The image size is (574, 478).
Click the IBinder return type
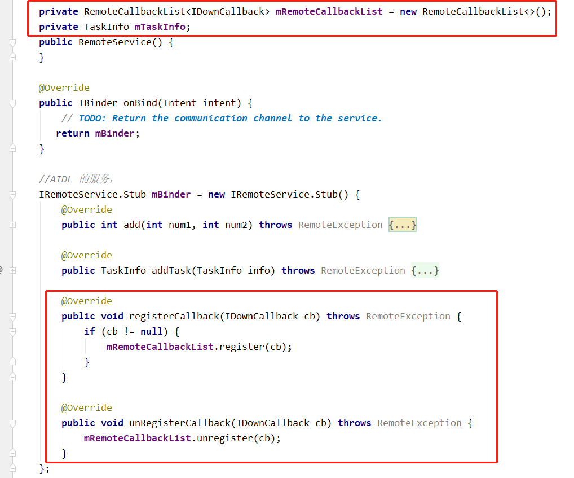(x=98, y=103)
